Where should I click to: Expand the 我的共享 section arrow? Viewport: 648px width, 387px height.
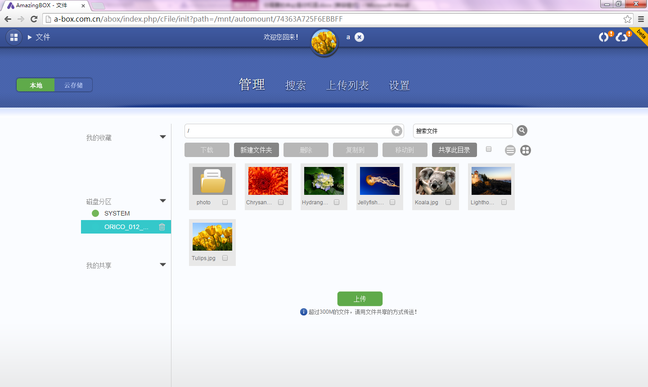[x=163, y=265]
